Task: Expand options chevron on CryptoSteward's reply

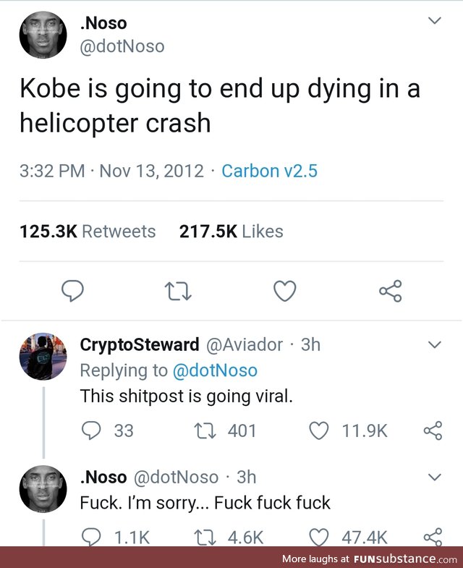Action: coord(434,344)
